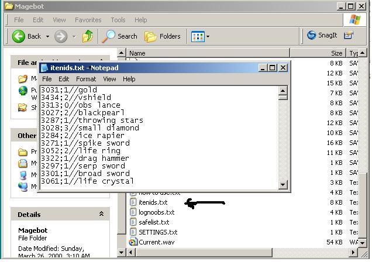
Task: Open the Back history dropdown arrow
Action: point(47,36)
